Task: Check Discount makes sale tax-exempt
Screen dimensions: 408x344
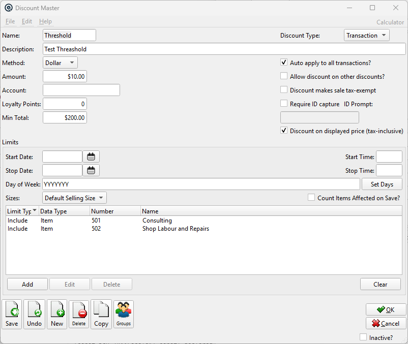Action: [284, 90]
